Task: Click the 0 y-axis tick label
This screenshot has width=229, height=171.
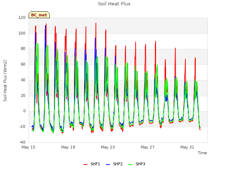Action: pyautogui.click(x=24, y=111)
